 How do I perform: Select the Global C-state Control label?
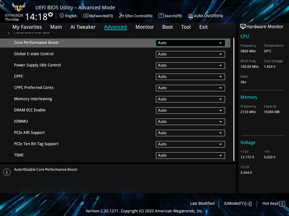[34, 54]
